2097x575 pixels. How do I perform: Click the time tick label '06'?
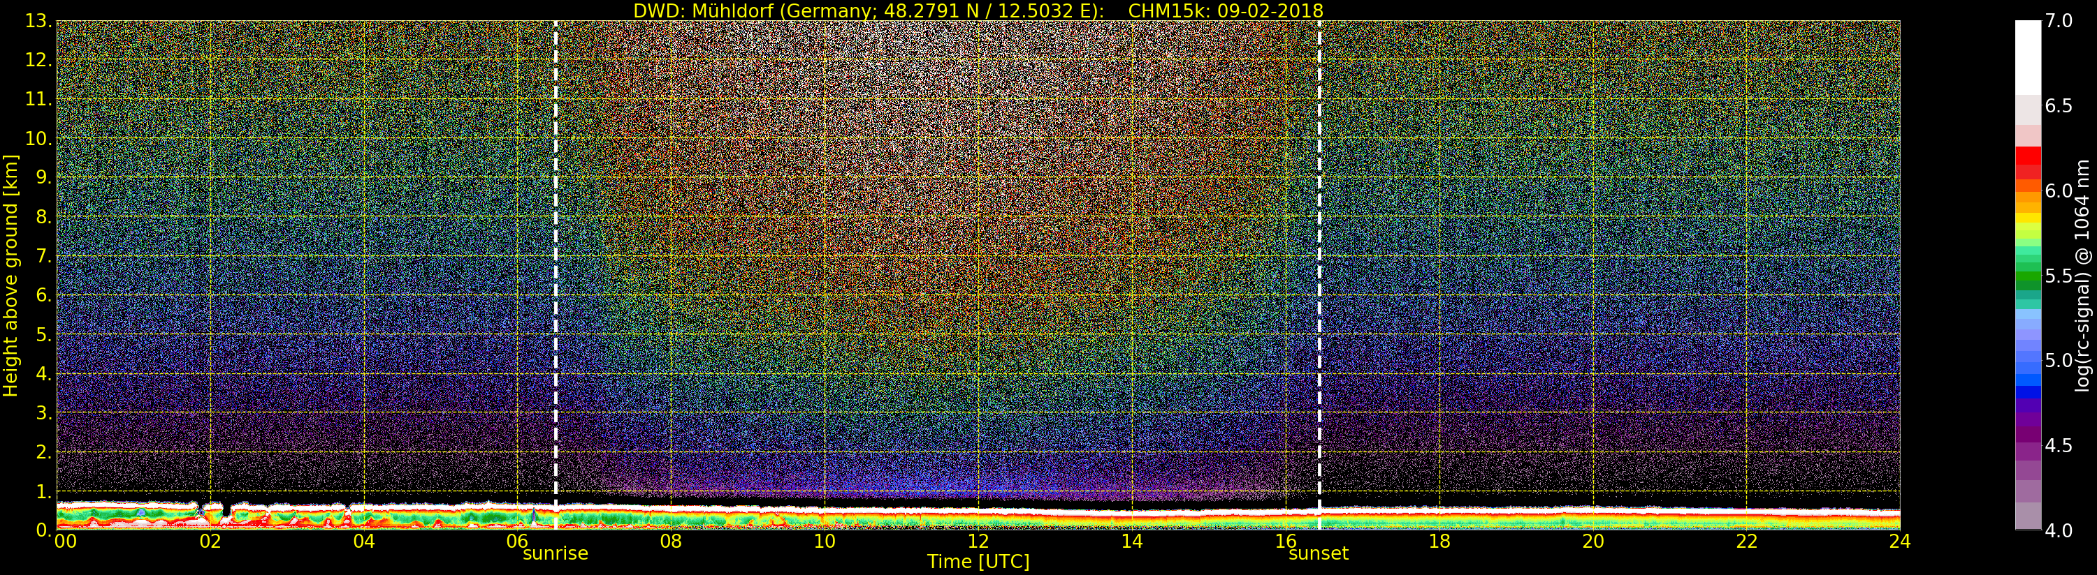(518, 542)
